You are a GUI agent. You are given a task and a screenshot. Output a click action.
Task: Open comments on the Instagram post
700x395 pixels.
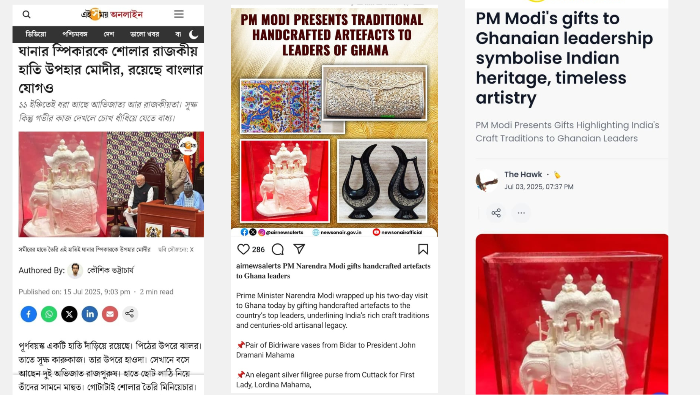[x=278, y=249]
